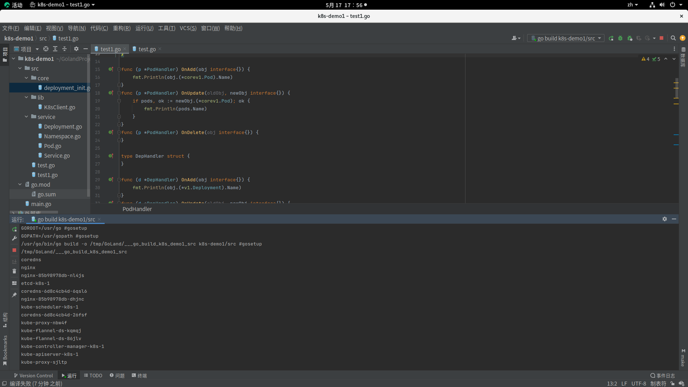Click UTF-8 encoding in status bar

tap(639, 383)
